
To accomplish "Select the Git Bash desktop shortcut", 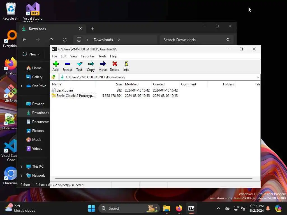I will (10, 94).
